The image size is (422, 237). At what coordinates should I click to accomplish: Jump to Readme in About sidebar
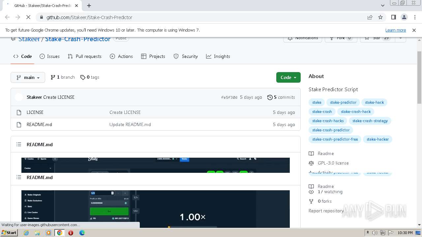pos(321,153)
